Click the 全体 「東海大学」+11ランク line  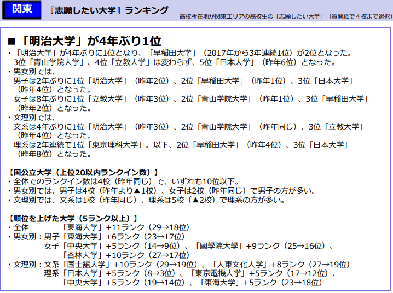click(x=101, y=227)
